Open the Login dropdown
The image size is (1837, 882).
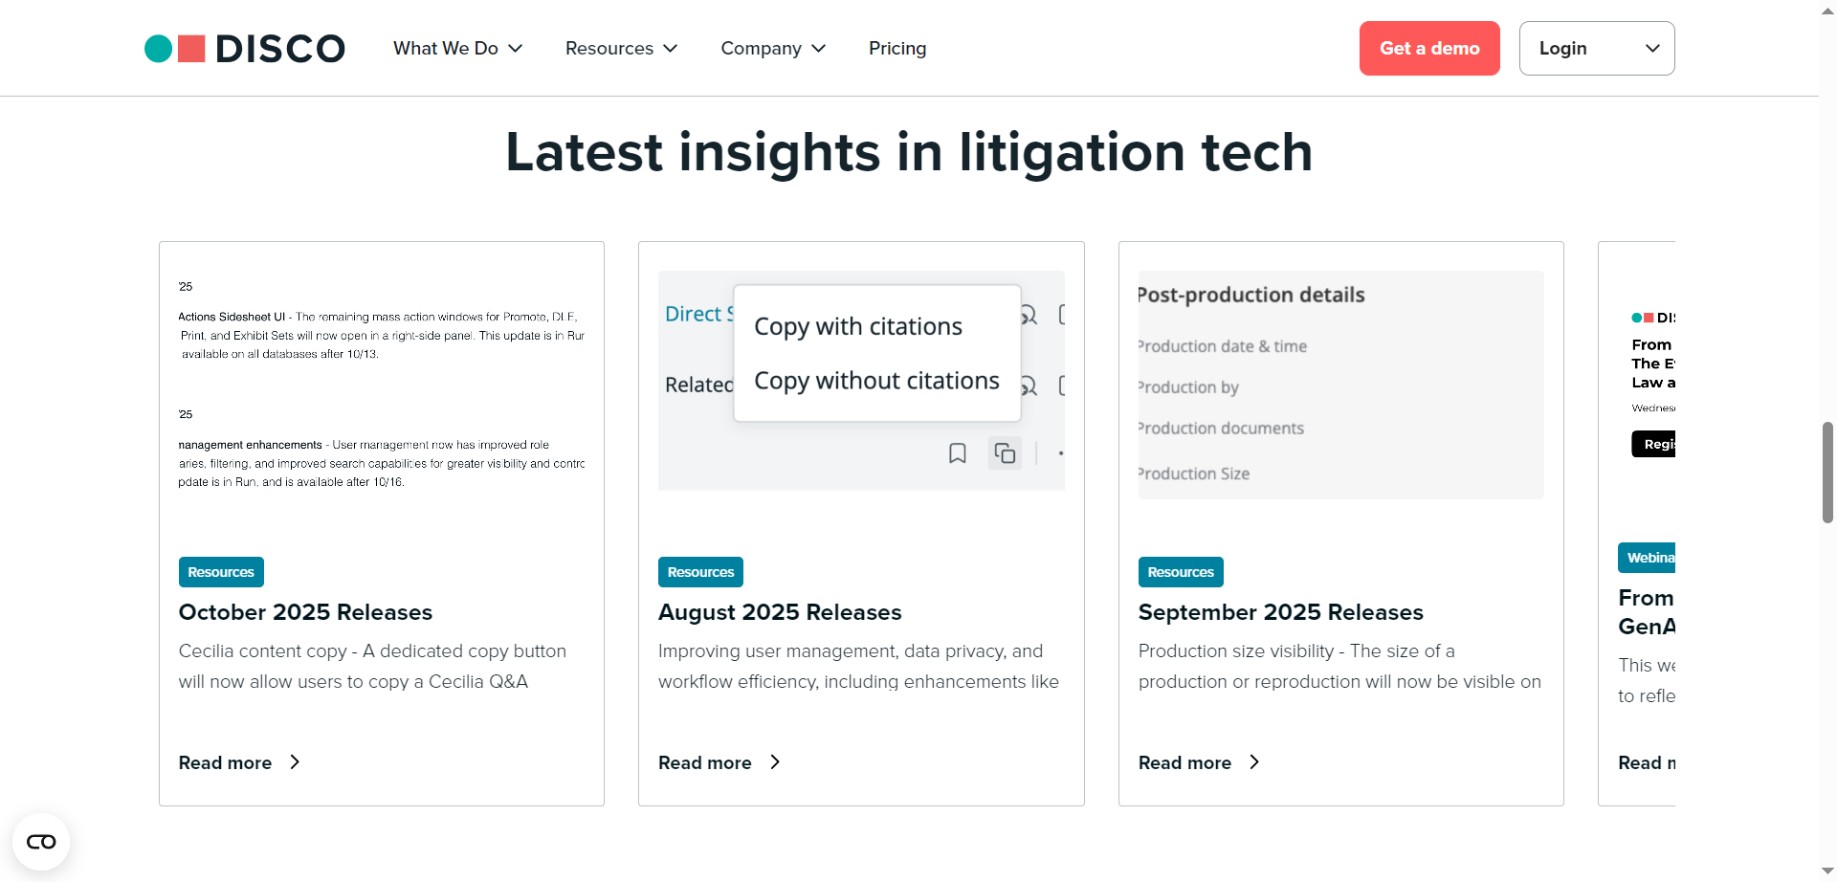click(1596, 48)
